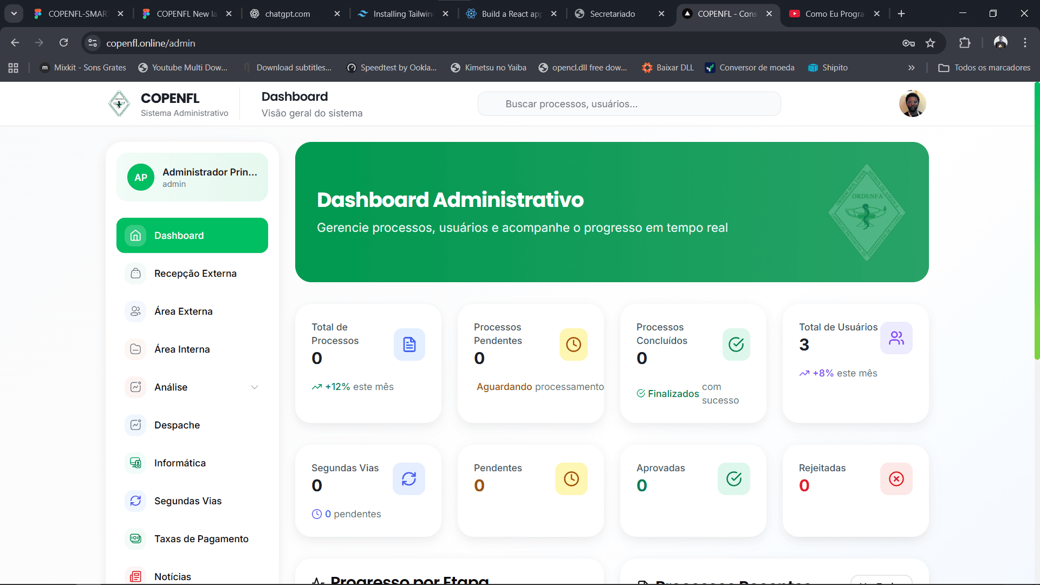
Task: Open the apps grid shortcut in bookmarks bar
Action: coord(14,68)
